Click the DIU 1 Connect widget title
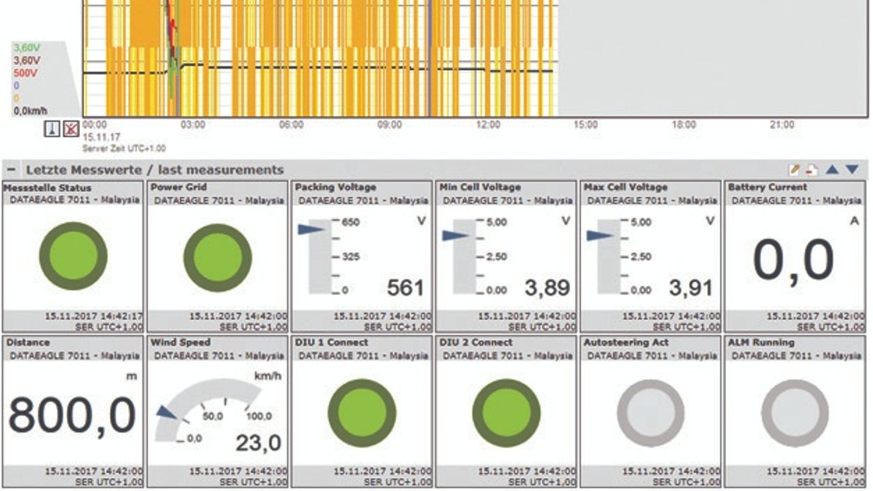 tap(331, 343)
